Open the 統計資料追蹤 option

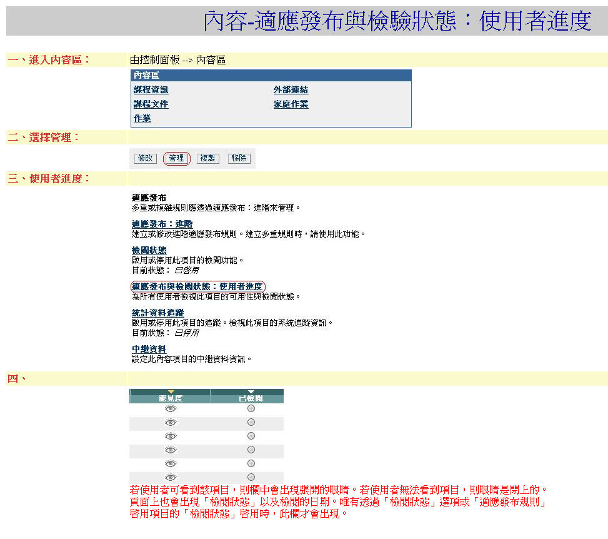pos(157,313)
